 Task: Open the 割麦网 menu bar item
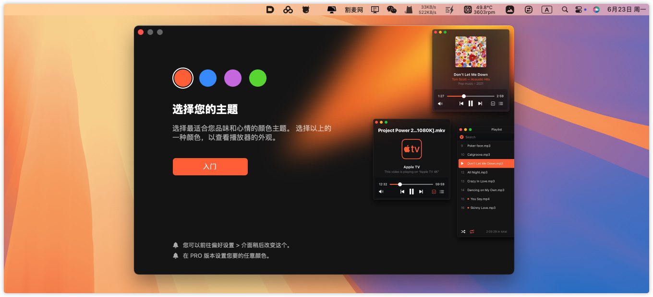[354, 10]
